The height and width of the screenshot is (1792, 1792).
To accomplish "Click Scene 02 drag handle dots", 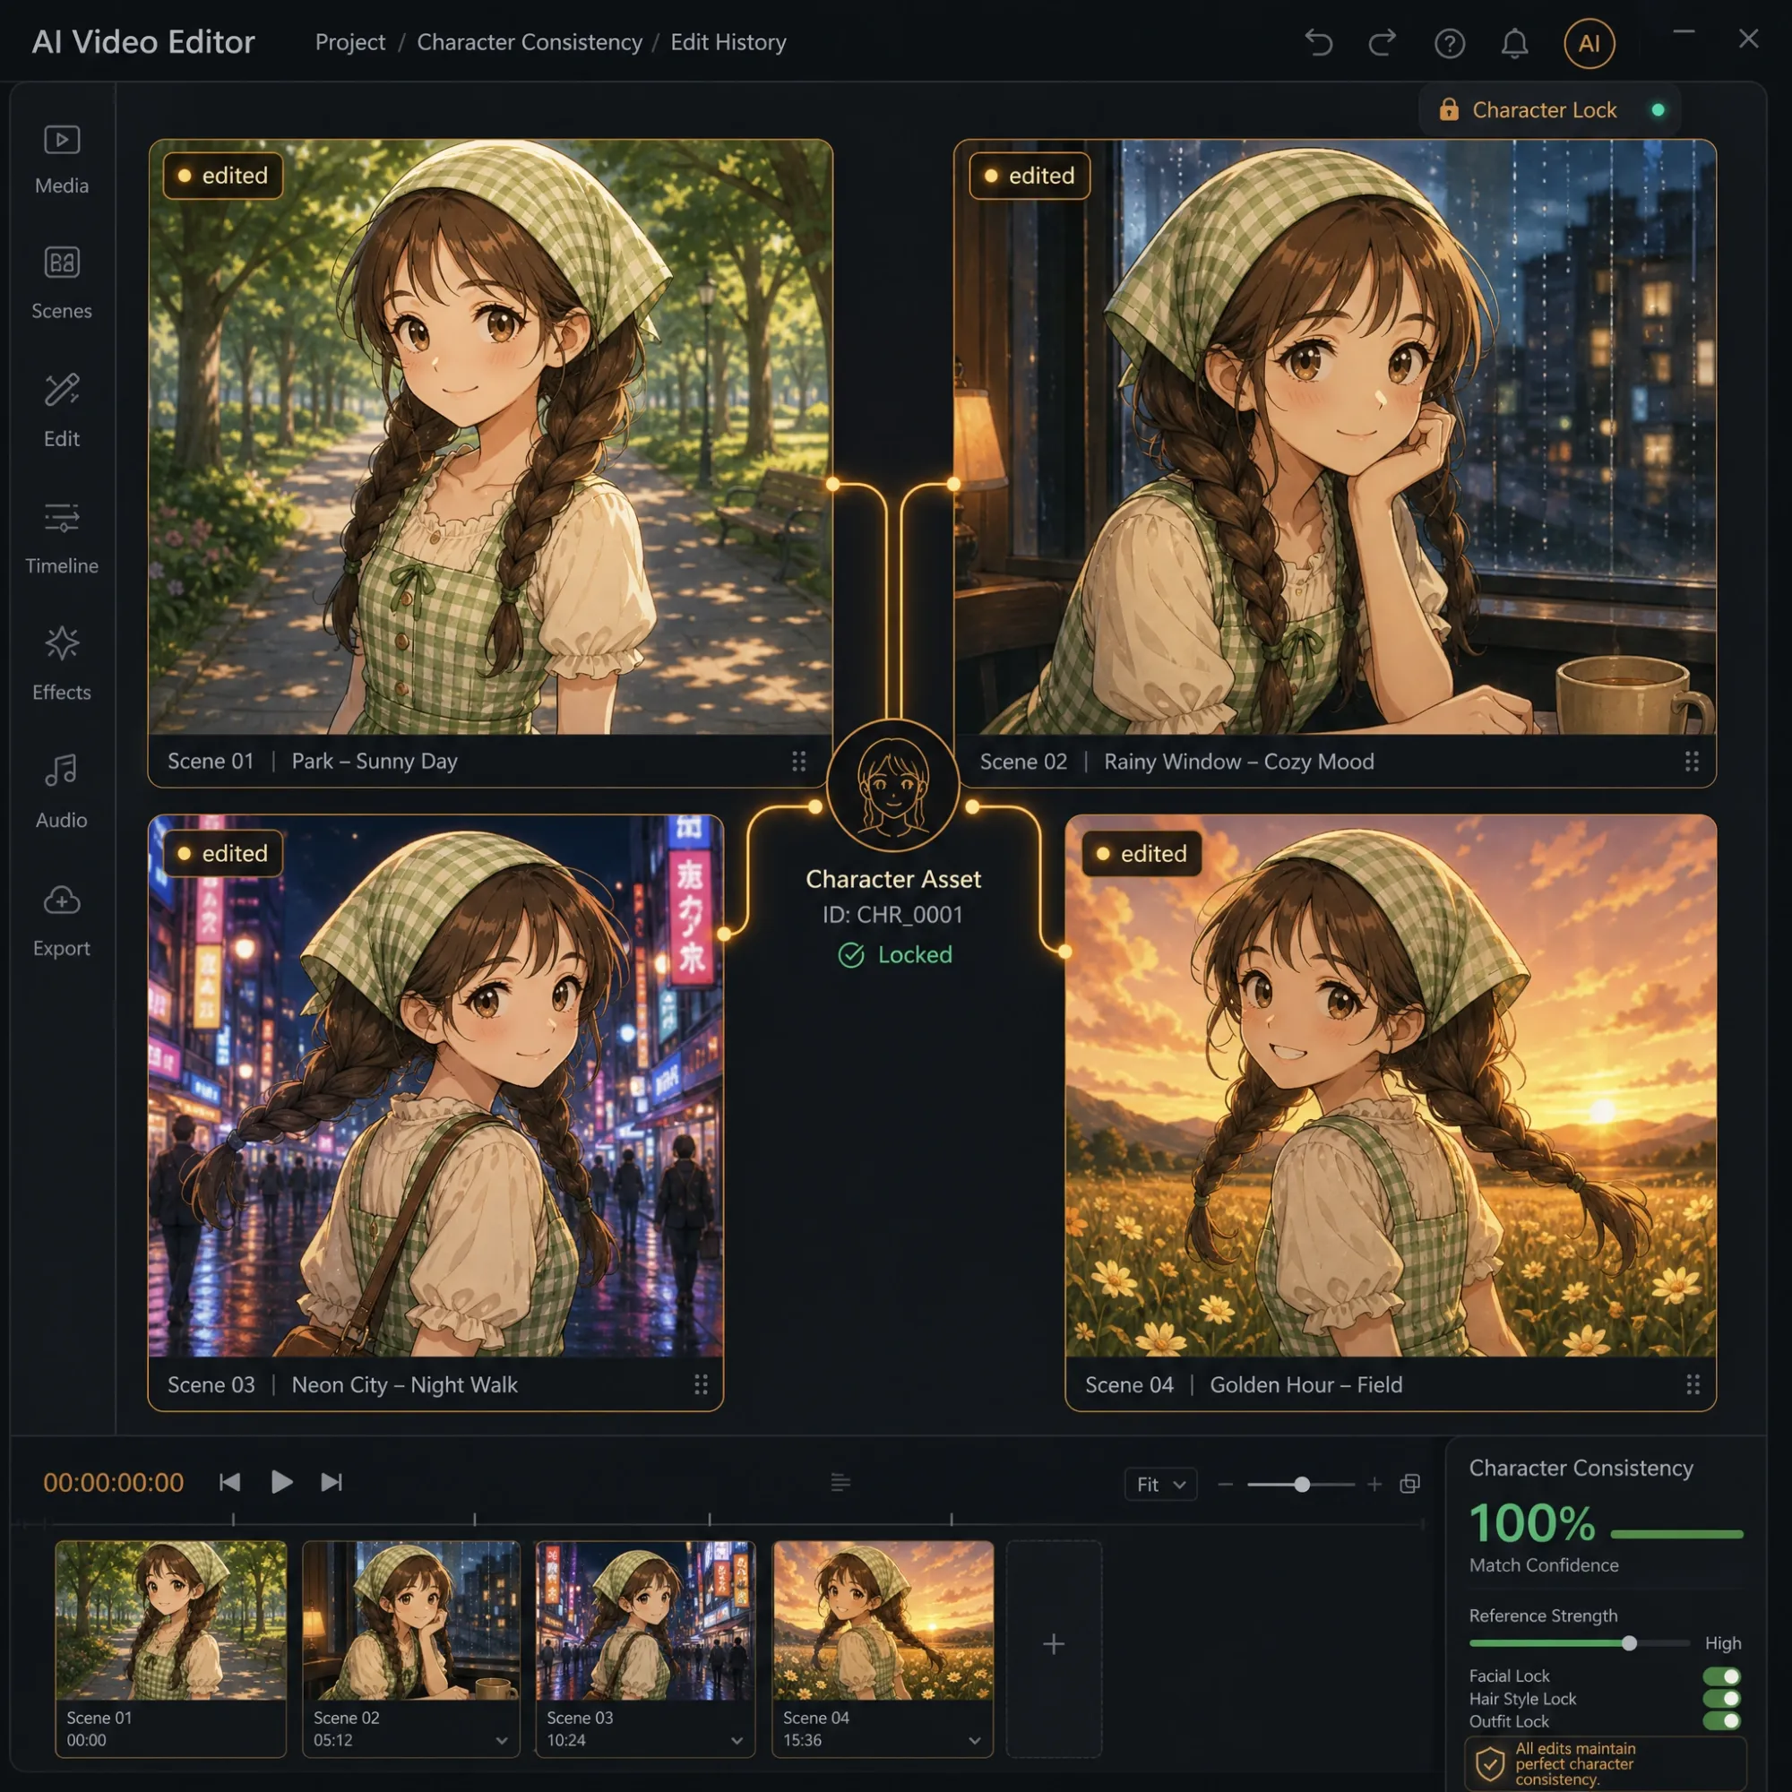I will [1692, 762].
